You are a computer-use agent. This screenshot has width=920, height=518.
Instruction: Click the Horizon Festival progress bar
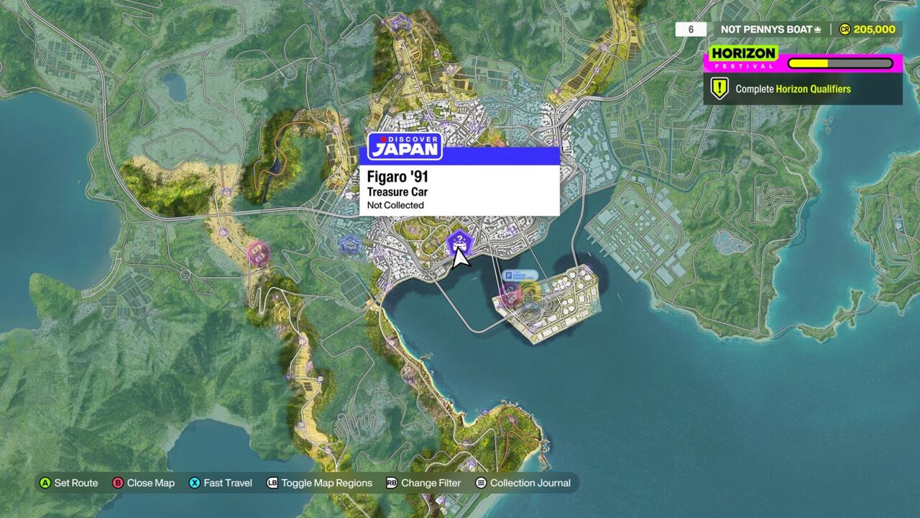coord(840,63)
